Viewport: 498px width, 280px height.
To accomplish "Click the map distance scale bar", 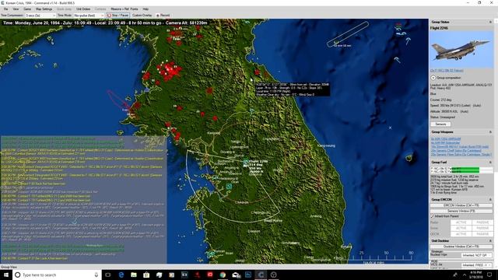I will (373, 257).
